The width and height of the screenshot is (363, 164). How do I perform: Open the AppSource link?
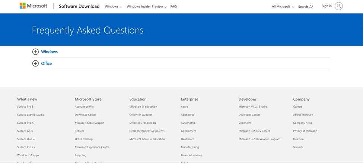click(188, 115)
